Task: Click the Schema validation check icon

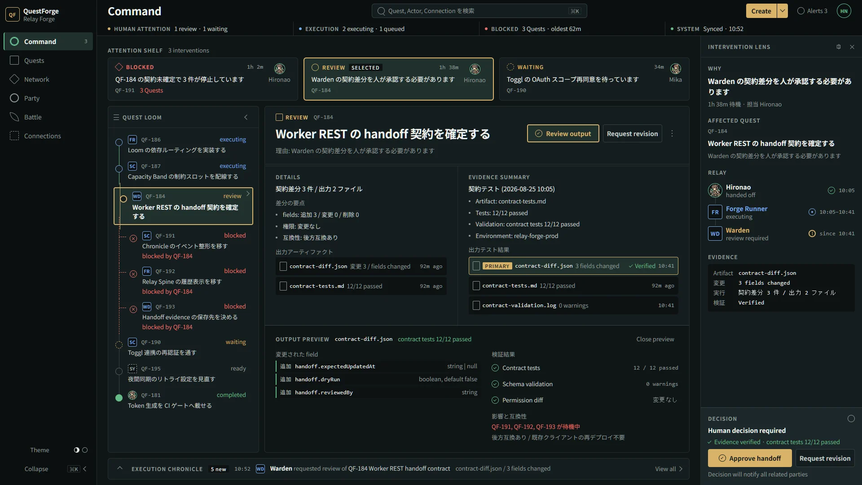Action: click(x=495, y=384)
